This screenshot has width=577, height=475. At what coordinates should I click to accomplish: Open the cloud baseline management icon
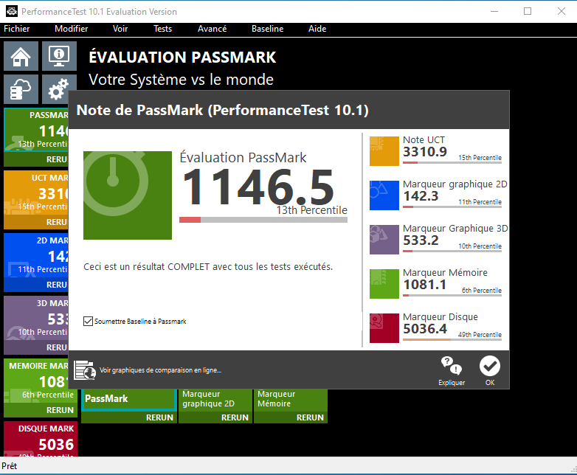[x=21, y=89]
